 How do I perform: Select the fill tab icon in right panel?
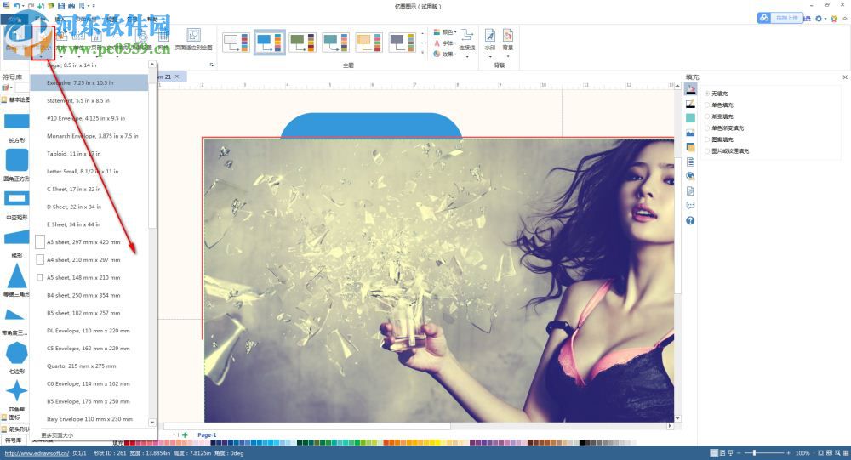click(x=690, y=89)
